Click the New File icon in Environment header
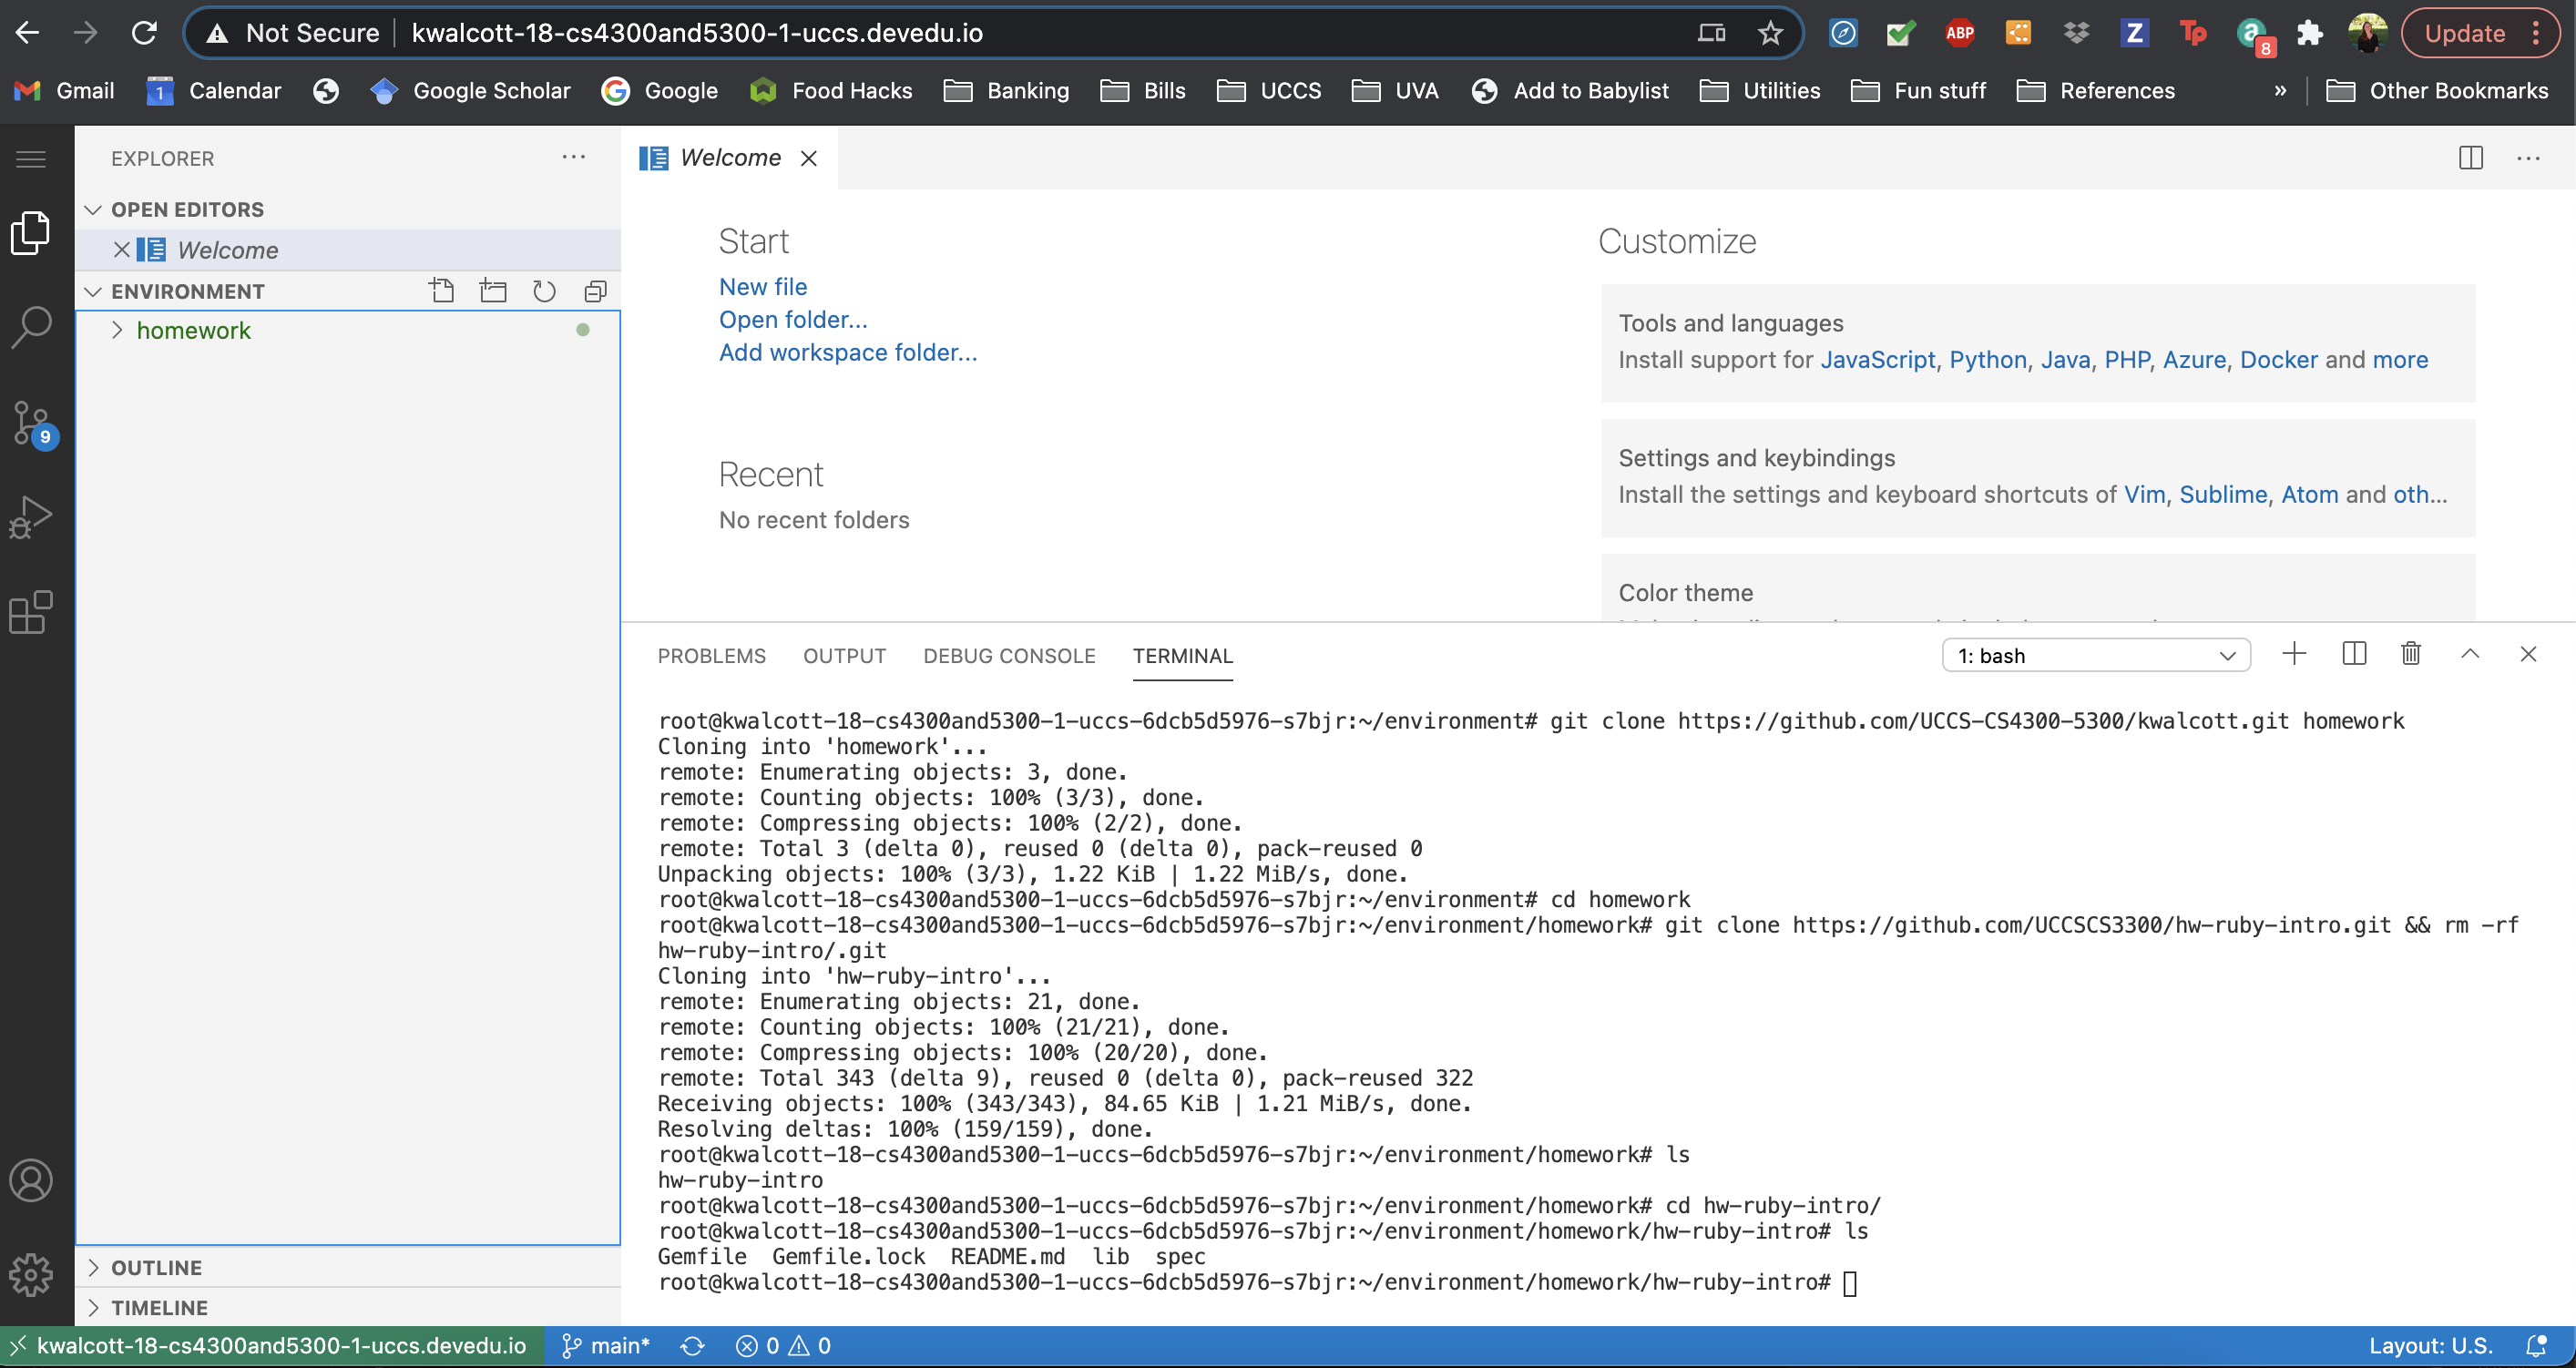 [x=441, y=291]
